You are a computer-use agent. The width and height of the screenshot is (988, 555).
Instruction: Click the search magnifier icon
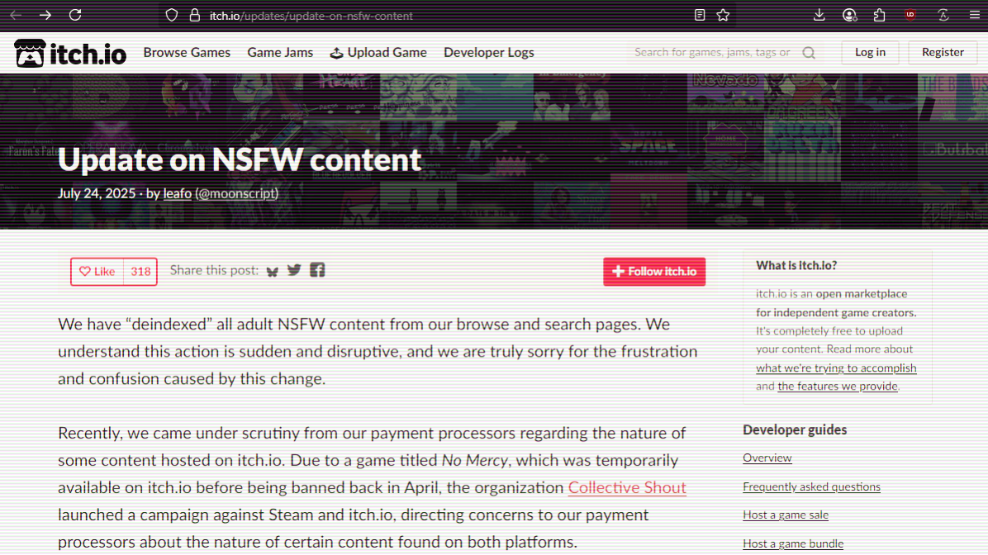(809, 53)
